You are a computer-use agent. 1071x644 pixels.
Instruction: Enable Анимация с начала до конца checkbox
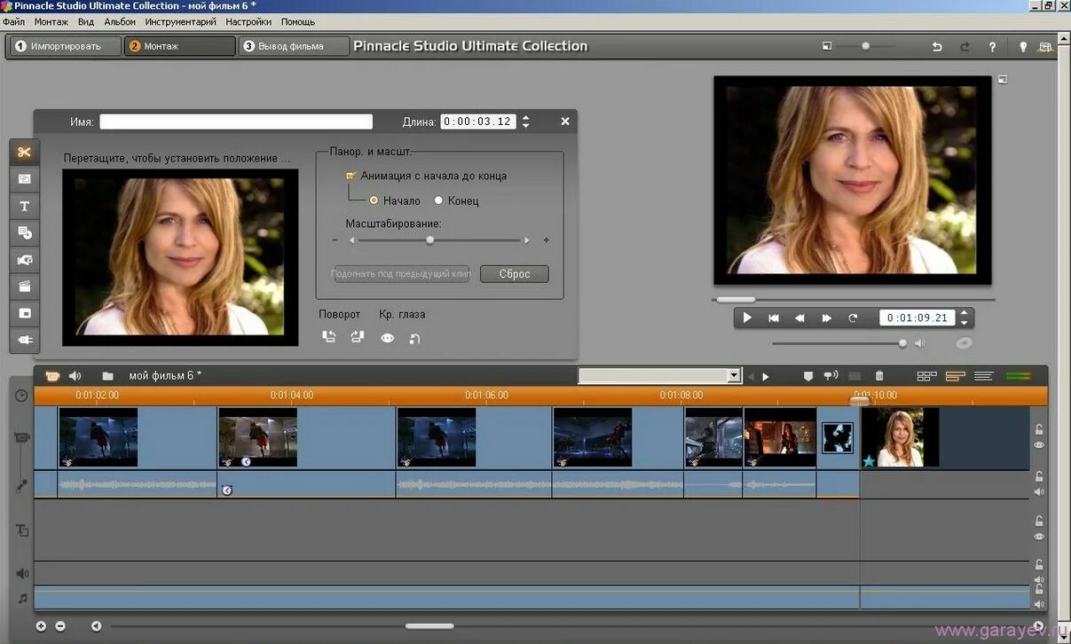351,176
